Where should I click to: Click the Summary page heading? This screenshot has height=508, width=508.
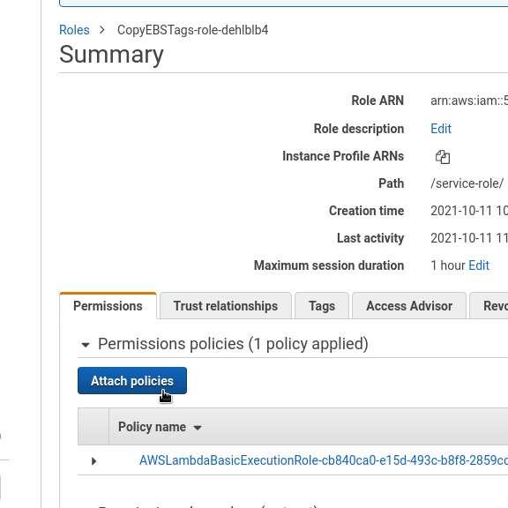(x=111, y=55)
